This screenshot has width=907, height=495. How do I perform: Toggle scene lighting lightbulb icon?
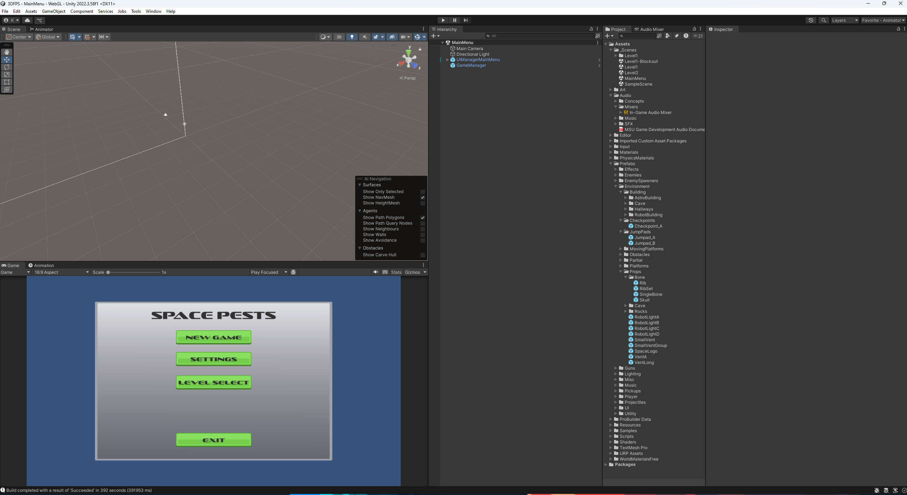(352, 37)
